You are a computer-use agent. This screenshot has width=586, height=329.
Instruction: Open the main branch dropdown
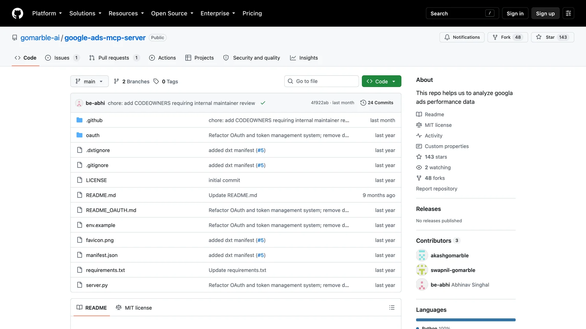coord(89,81)
